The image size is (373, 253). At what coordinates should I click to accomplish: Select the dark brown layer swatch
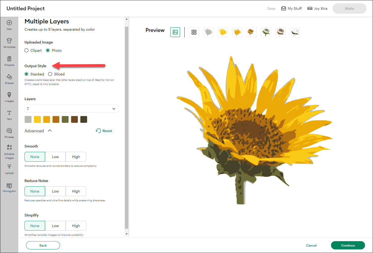click(x=74, y=119)
